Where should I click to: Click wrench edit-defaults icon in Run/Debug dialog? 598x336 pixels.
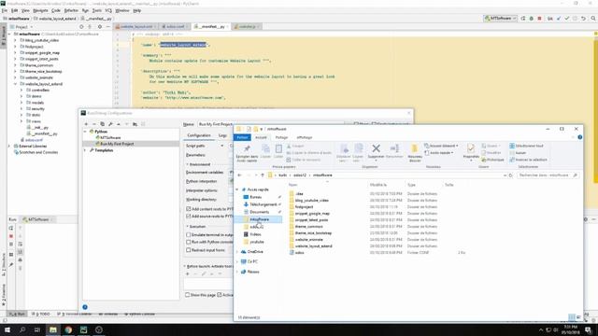click(110, 124)
